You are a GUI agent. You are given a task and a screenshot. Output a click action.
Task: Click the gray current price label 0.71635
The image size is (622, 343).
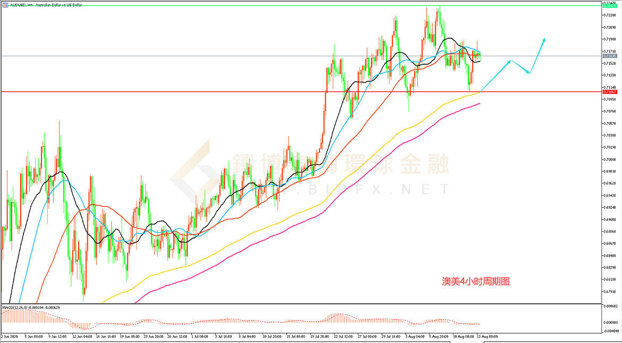pyautogui.click(x=609, y=56)
